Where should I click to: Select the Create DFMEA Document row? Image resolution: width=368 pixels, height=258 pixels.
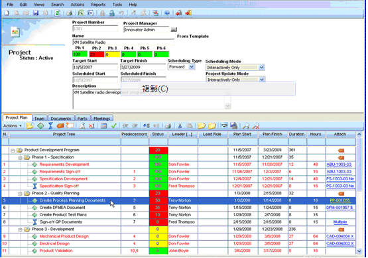coord(178,208)
